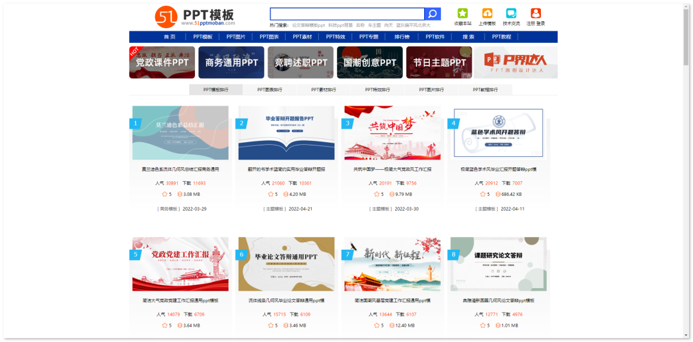The width and height of the screenshot is (693, 342).
Task: Open the 莫兰迪色系总结汇报 thumbnail
Action: coord(180,133)
